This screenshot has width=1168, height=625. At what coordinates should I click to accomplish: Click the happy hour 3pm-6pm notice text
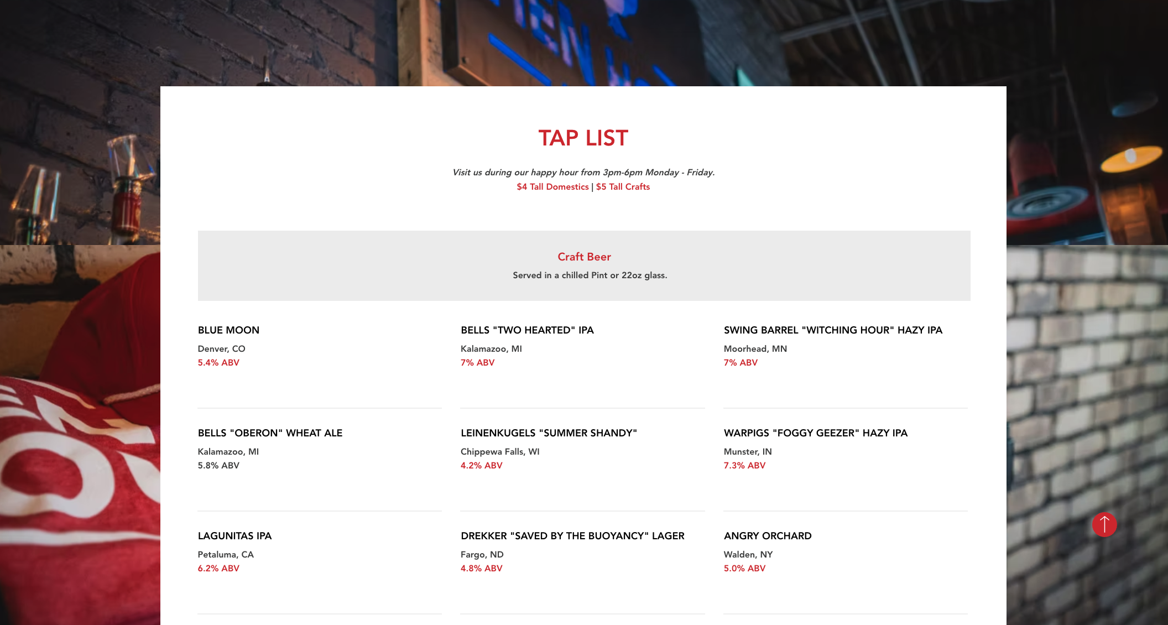click(583, 173)
